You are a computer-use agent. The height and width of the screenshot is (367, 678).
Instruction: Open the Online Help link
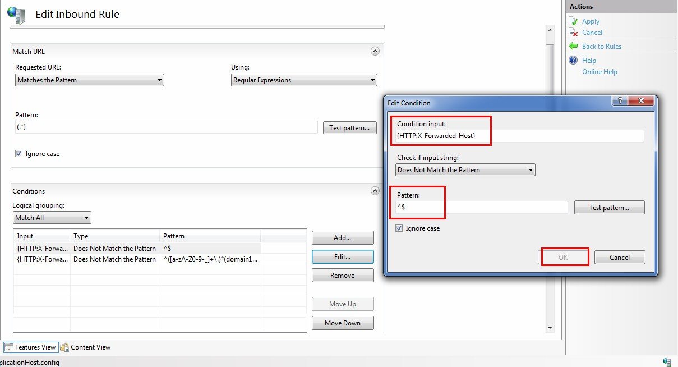(x=599, y=72)
